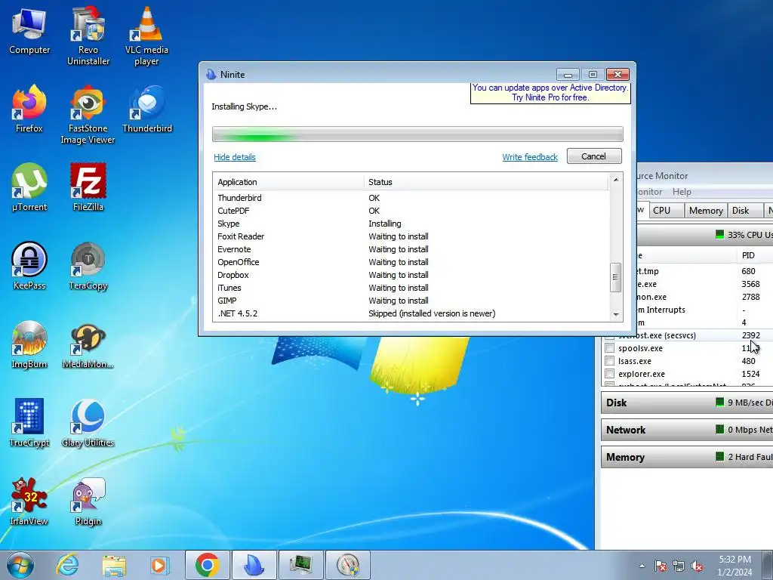Launch Internet Explorer from the taskbar
The height and width of the screenshot is (580, 773).
point(67,565)
